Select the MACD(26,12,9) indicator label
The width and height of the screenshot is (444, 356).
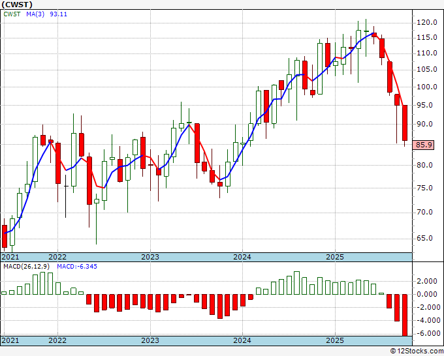(x=27, y=267)
